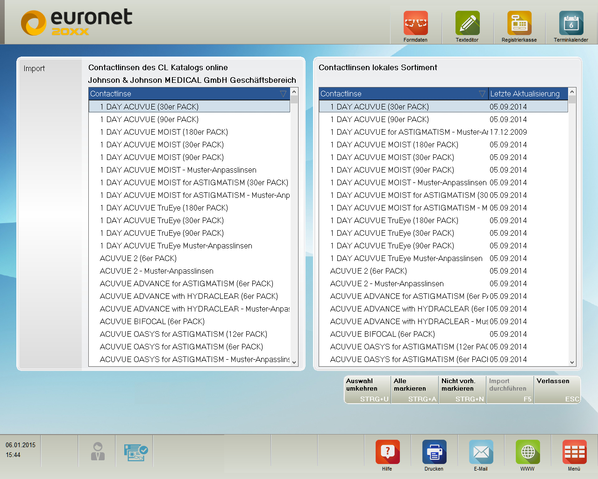
Task: Select catalog row 1 DAY ACUVUE TruEye (90er PACK)
Action: point(189,233)
